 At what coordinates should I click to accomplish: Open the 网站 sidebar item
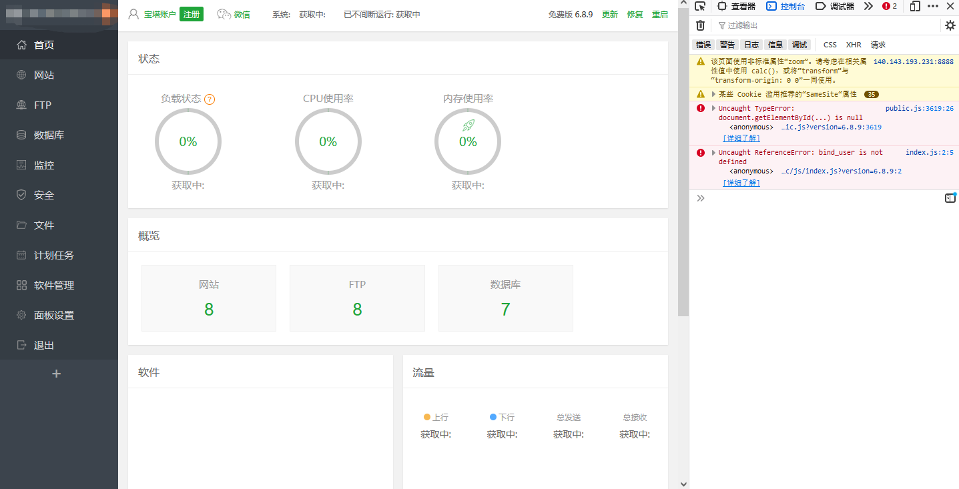pos(59,75)
